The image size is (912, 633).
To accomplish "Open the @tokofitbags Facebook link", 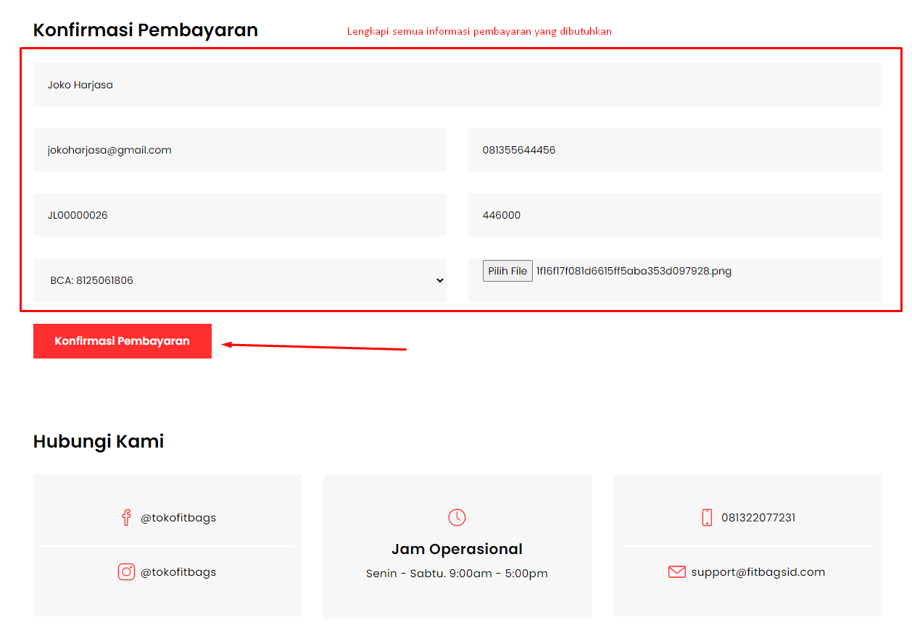I will click(178, 518).
